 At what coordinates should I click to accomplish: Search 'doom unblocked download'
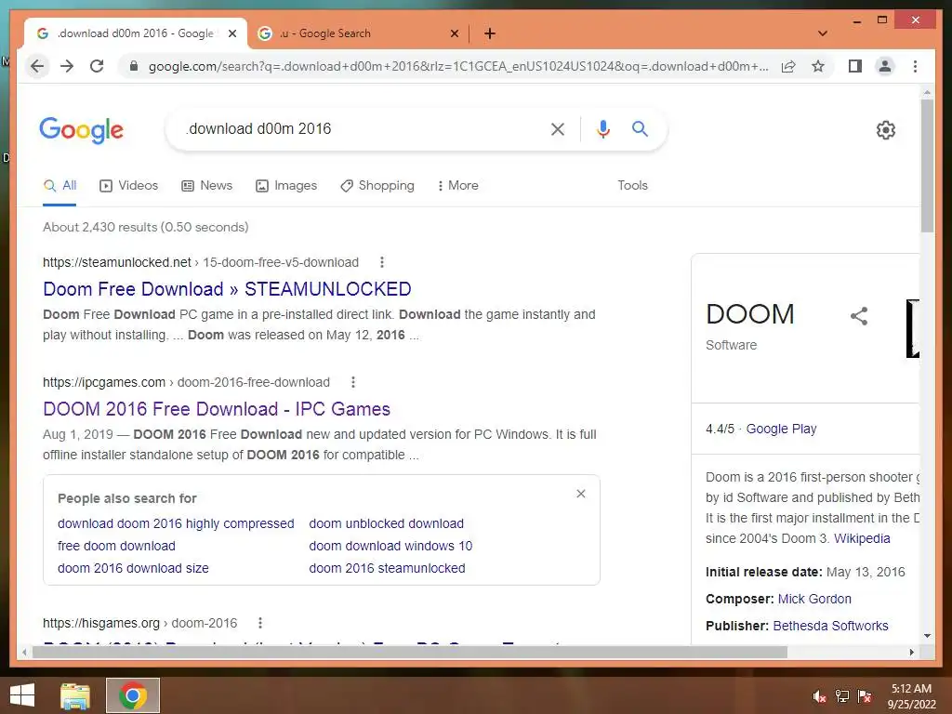coord(386,523)
